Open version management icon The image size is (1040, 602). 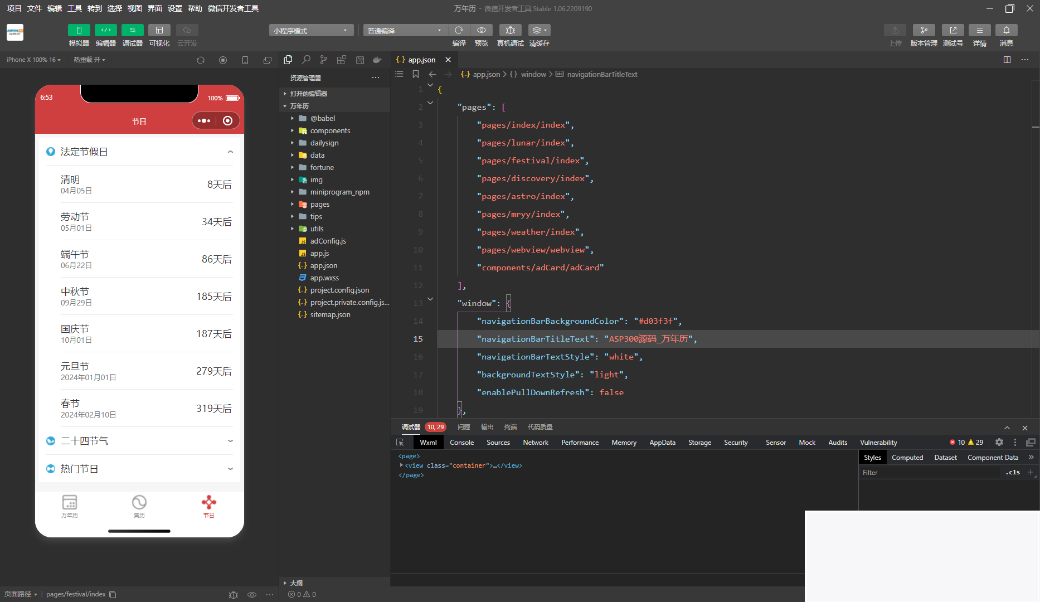point(924,30)
